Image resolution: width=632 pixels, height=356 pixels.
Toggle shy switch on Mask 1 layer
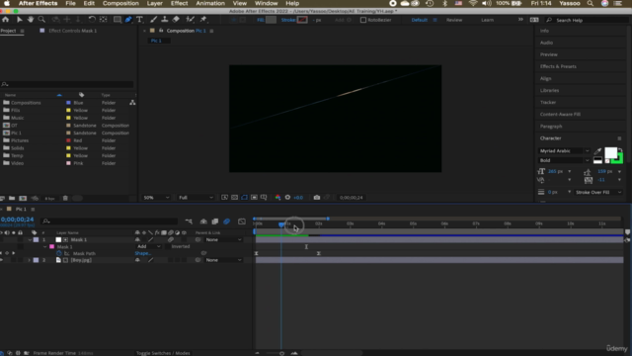(137, 239)
